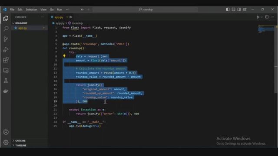
Task: Click line number 19 in the gutter
Action: [x=55, y=101]
